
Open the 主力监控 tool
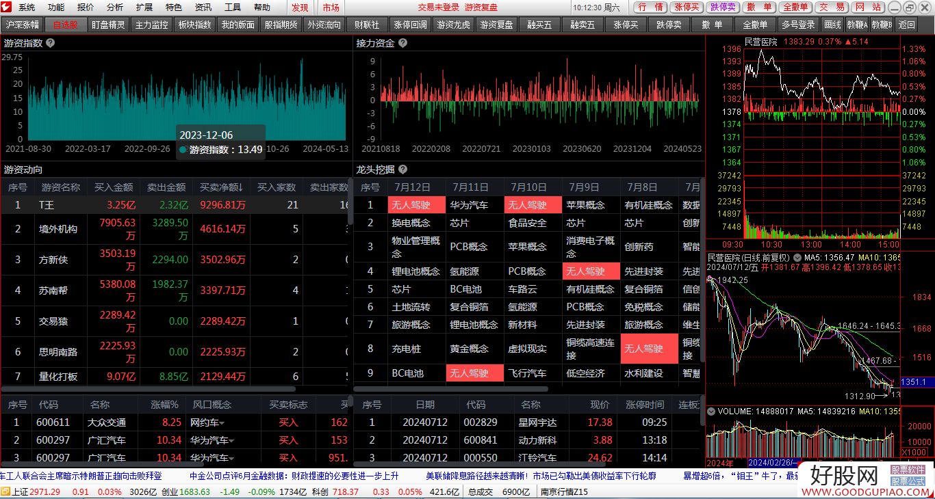pos(152,25)
